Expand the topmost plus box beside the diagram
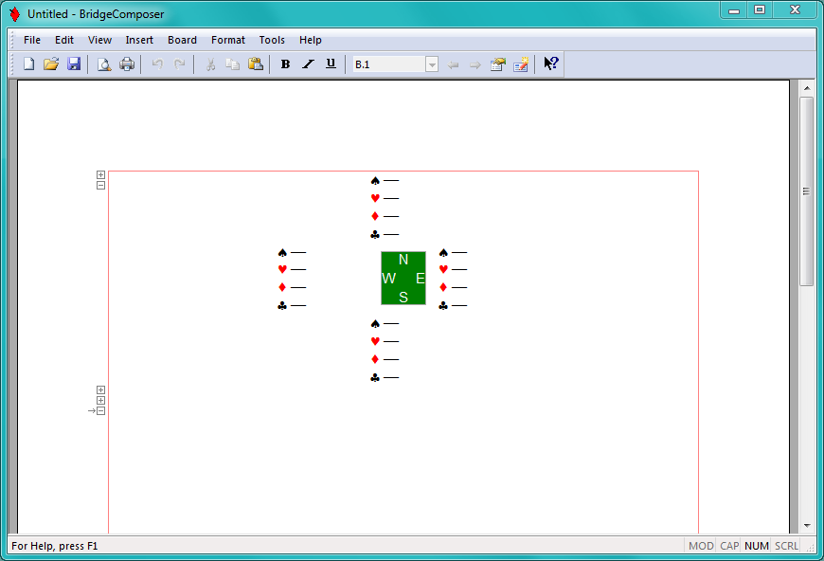 pos(100,175)
